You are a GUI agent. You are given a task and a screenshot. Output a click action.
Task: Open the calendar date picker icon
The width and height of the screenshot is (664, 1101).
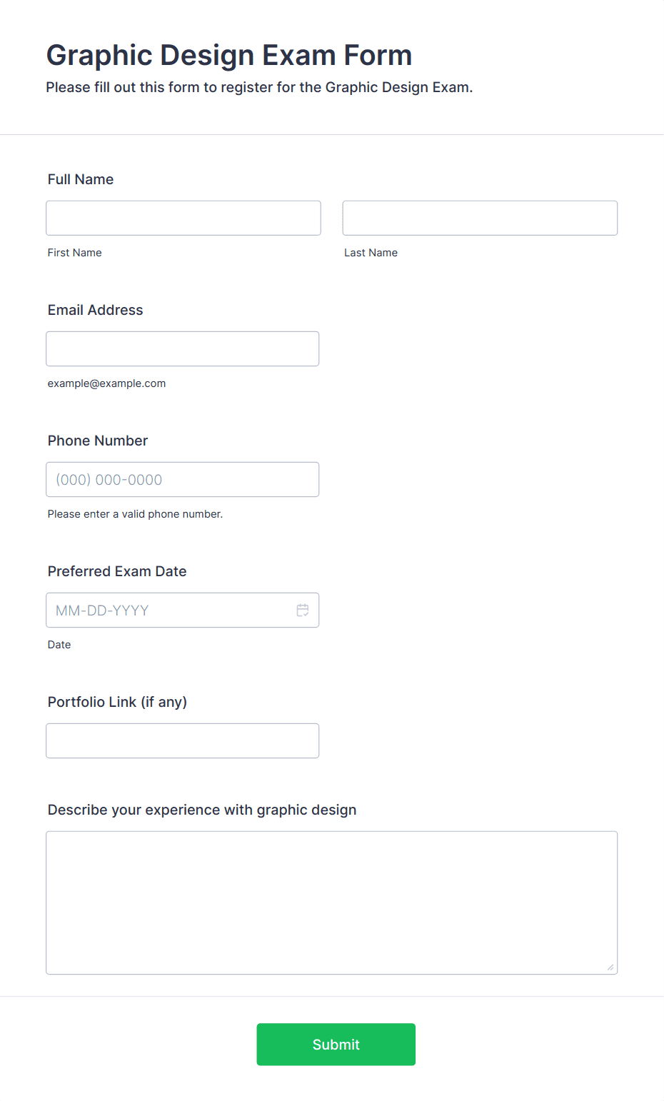tap(303, 610)
